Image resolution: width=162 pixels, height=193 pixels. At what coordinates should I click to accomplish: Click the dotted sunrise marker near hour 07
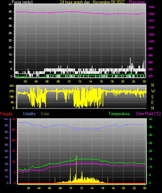tap(55, 180)
